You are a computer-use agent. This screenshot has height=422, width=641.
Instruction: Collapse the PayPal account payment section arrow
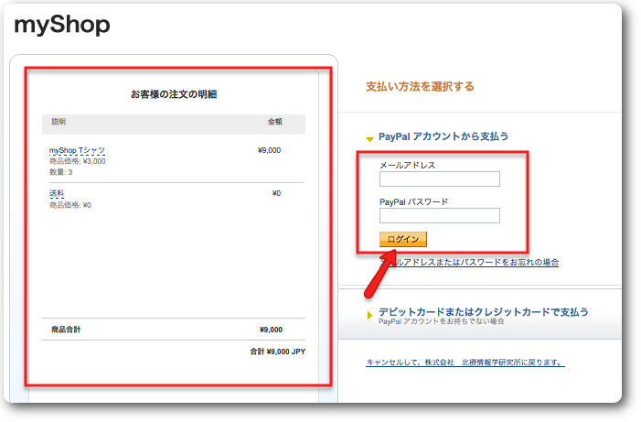(369, 139)
